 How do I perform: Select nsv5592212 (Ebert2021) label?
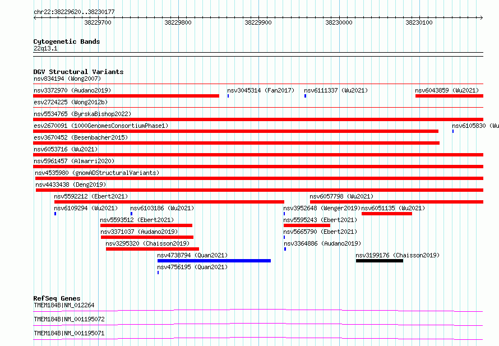(91, 196)
